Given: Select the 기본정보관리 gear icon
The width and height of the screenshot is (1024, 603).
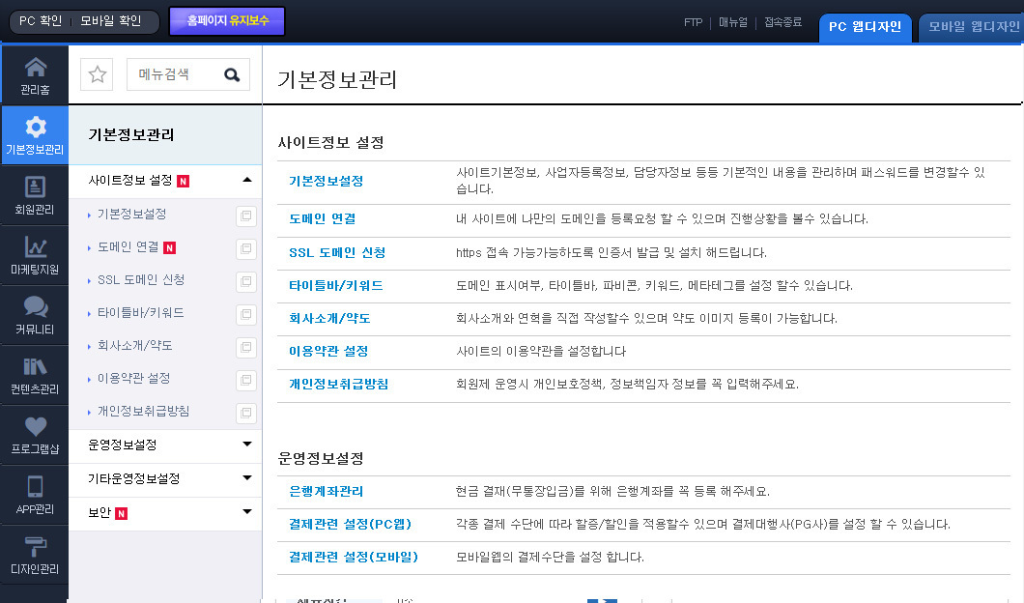Looking at the screenshot, I should click(35, 130).
